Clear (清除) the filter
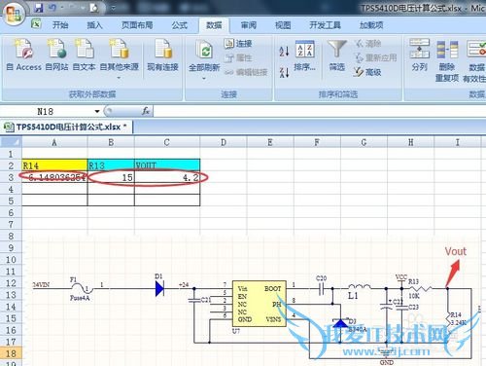486x366 pixels. click(x=367, y=43)
